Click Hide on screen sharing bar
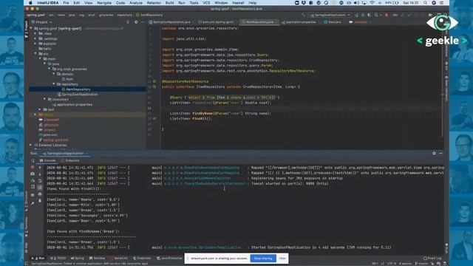 [x=282, y=259]
